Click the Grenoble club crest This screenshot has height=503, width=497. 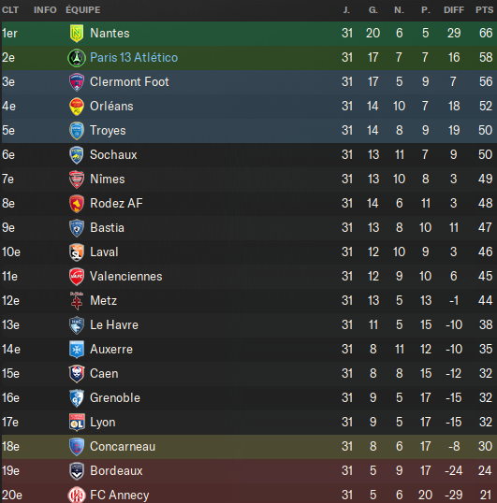[x=77, y=397]
